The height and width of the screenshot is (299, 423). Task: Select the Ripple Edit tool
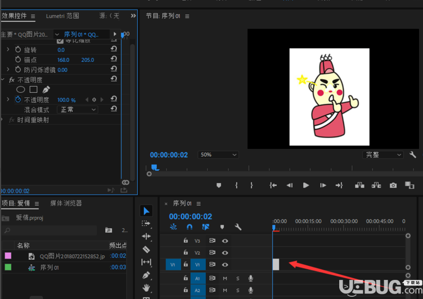146,236
